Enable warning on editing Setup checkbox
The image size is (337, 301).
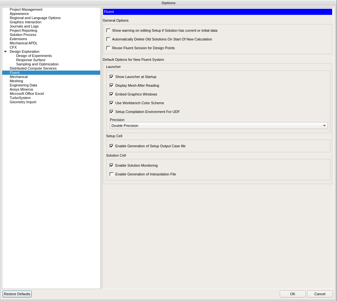[108, 30]
